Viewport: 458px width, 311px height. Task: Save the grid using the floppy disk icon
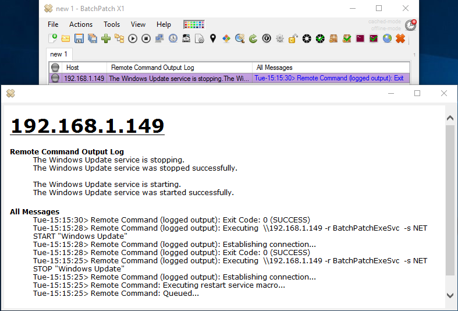[x=79, y=38]
